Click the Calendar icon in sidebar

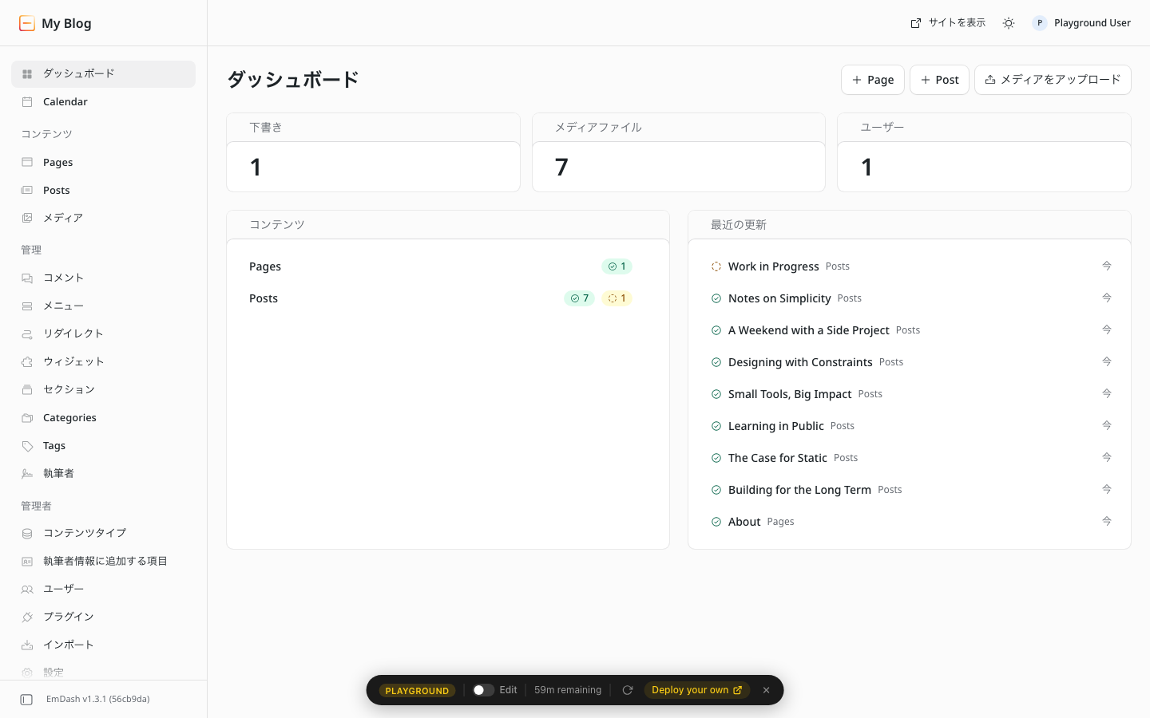tap(27, 102)
